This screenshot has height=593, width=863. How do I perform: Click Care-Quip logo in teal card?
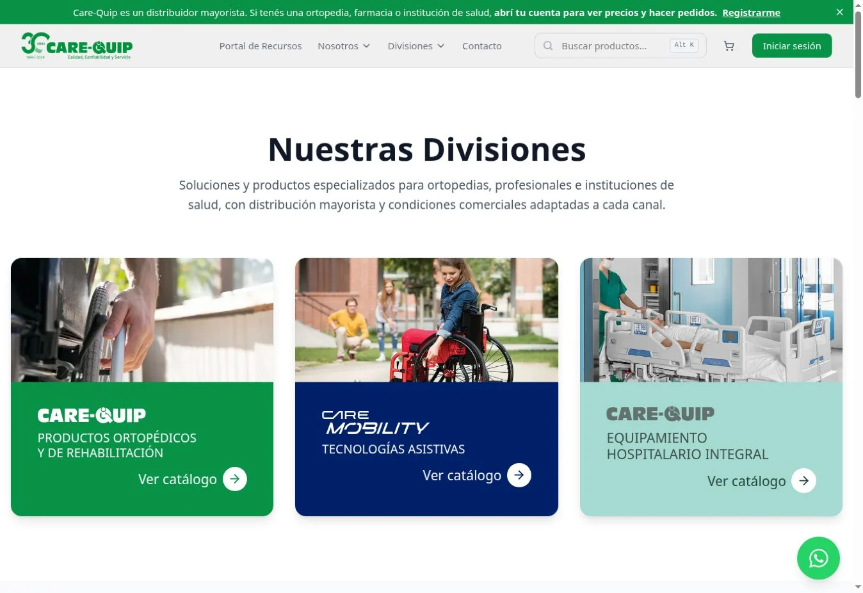(x=660, y=414)
